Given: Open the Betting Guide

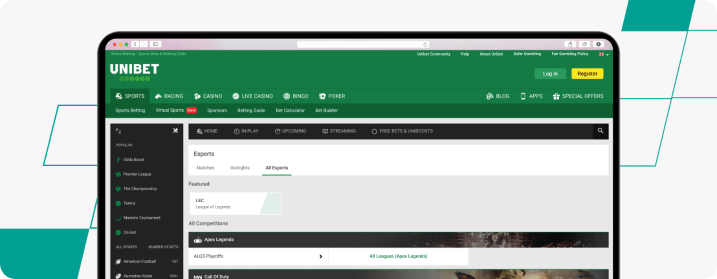Looking at the screenshot, I should pyautogui.click(x=251, y=110).
